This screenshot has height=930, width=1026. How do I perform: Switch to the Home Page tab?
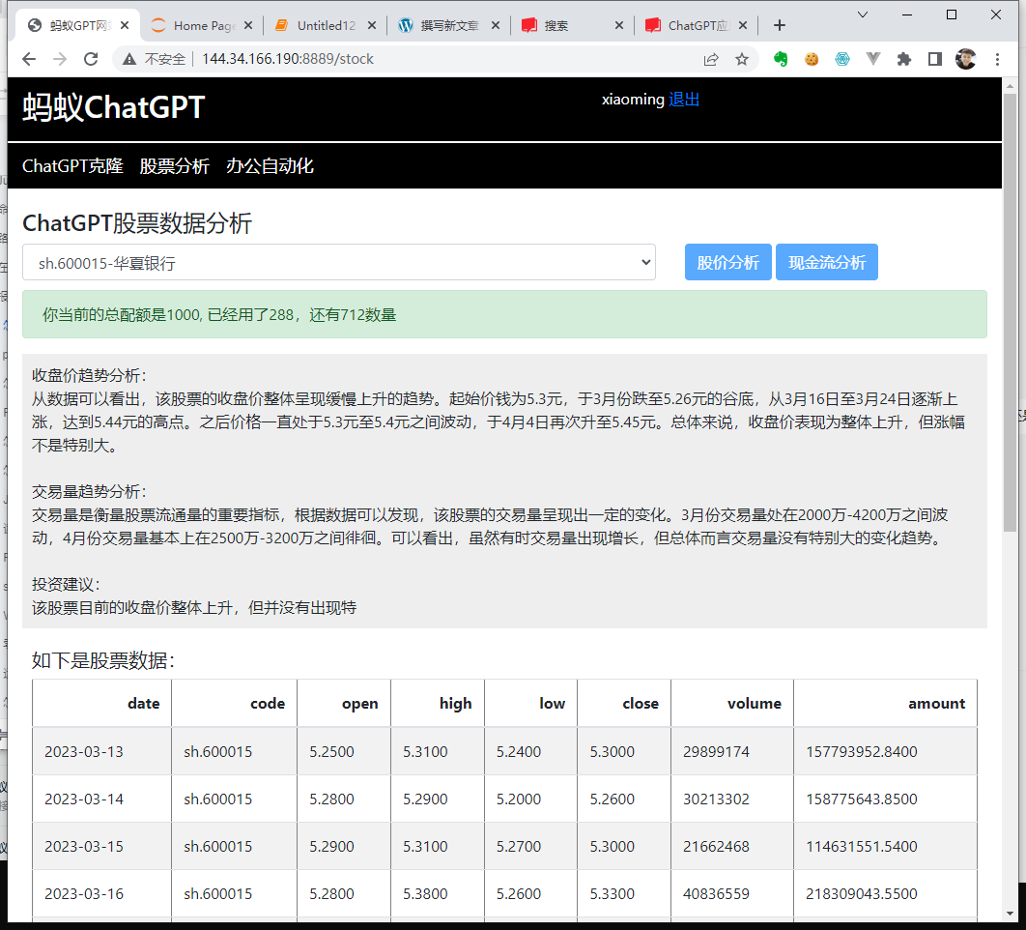click(x=202, y=25)
